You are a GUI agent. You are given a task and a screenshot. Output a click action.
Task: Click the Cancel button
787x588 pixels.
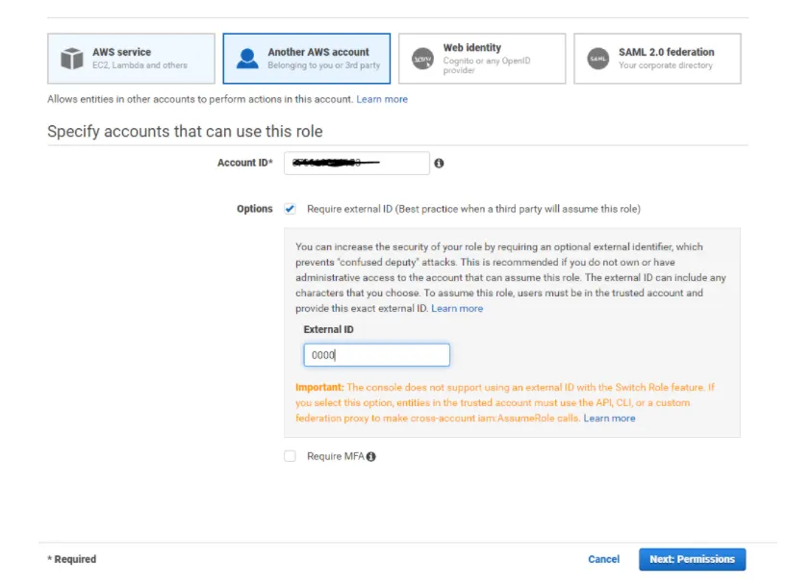pos(603,559)
